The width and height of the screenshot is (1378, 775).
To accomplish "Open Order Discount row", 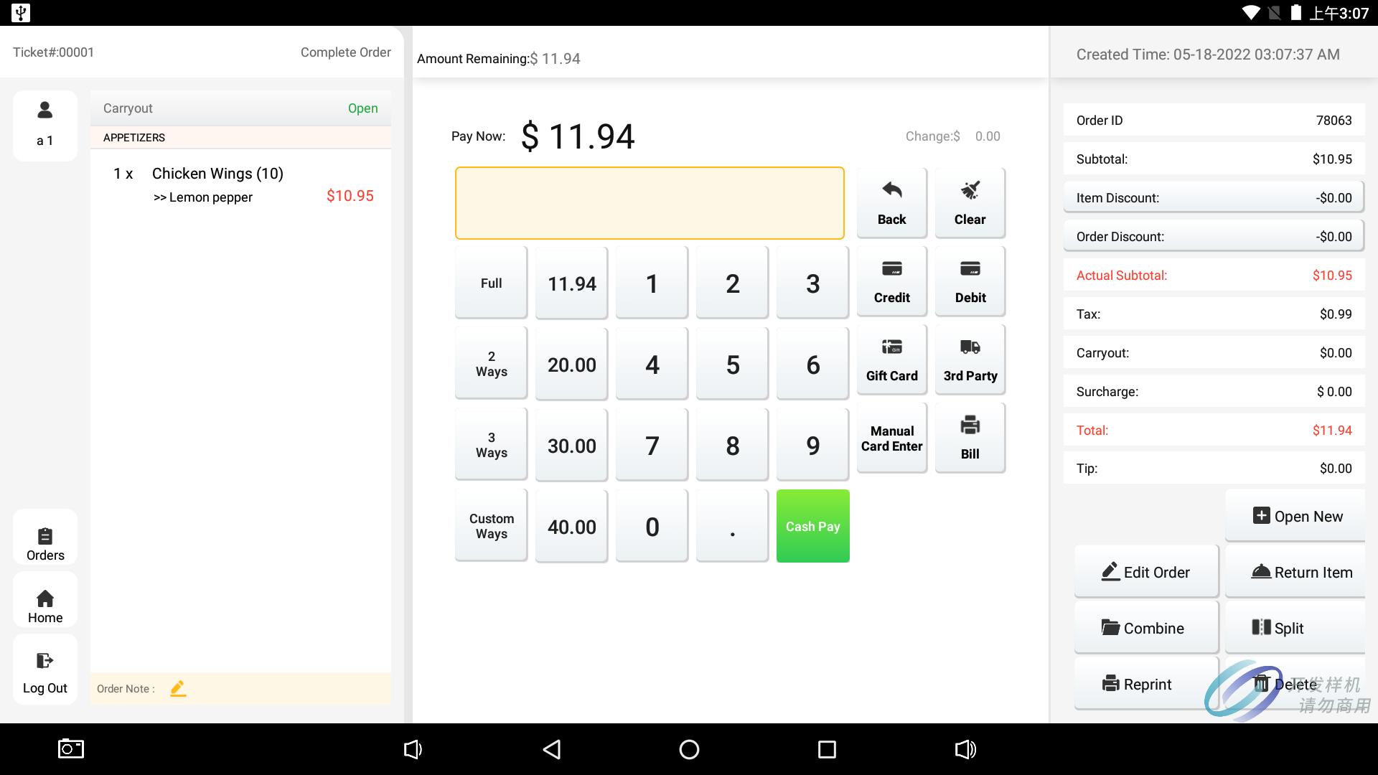I will [1214, 236].
